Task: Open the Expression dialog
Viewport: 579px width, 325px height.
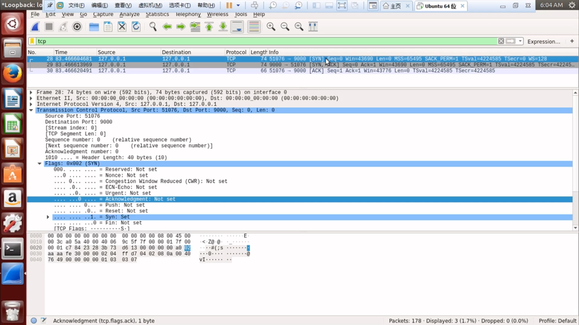Action: [544, 42]
